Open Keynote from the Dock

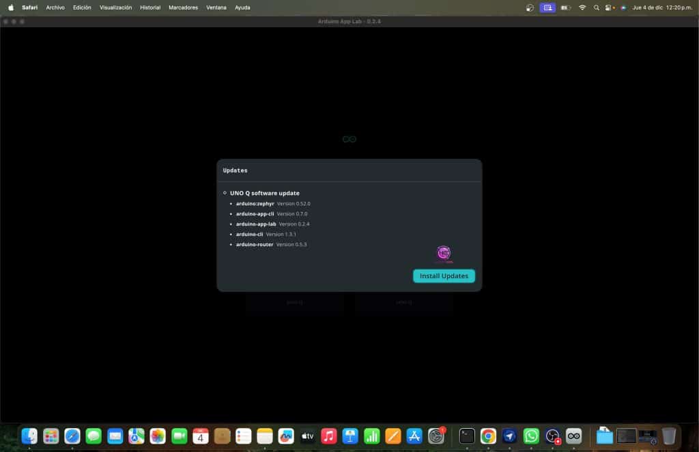350,436
